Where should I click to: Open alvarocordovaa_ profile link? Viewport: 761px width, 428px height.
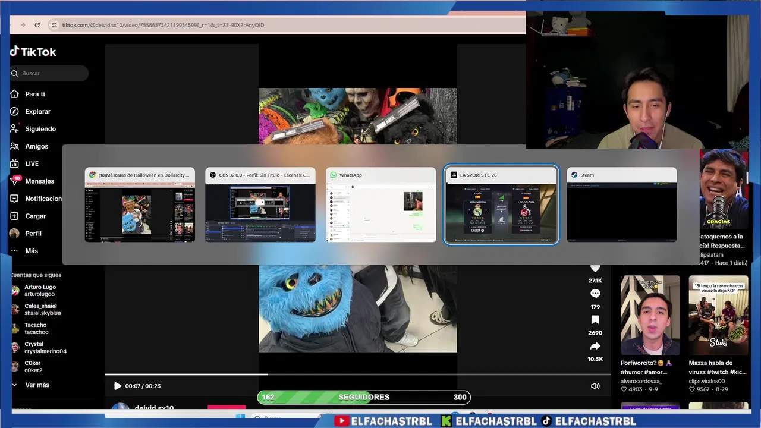click(641, 381)
